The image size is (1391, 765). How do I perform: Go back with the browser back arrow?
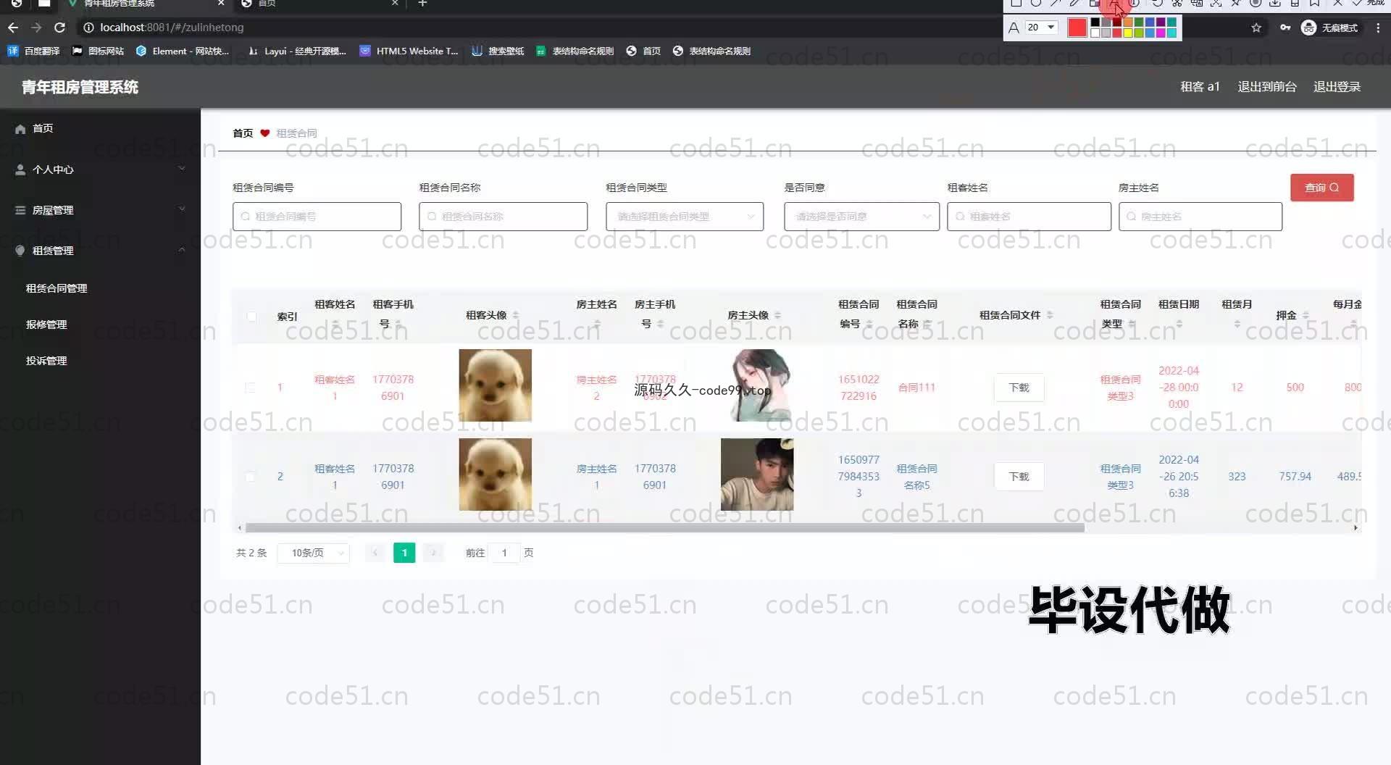(13, 28)
